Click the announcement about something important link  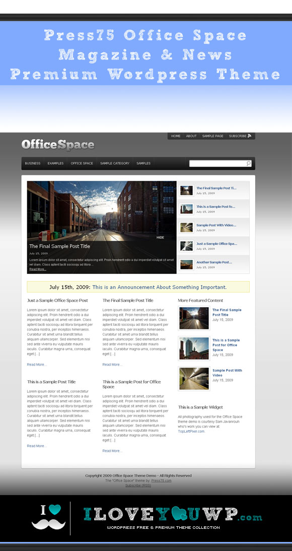(160, 287)
